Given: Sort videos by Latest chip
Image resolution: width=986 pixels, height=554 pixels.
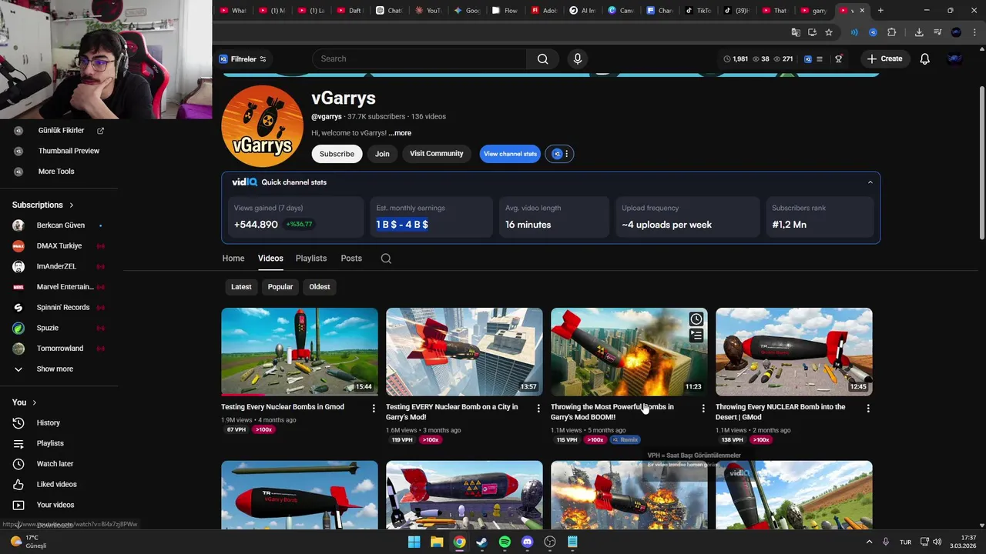Looking at the screenshot, I should point(241,287).
